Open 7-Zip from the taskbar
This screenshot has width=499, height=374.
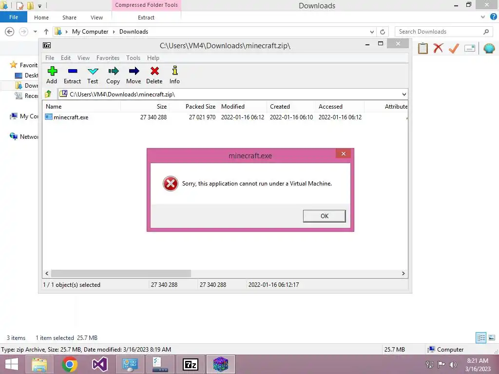point(191,364)
